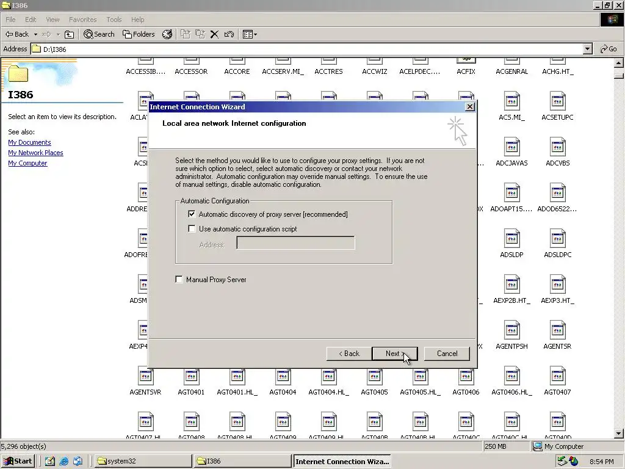The image size is (625, 469).
Task: Open the View menu
Action: tap(52, 20)
